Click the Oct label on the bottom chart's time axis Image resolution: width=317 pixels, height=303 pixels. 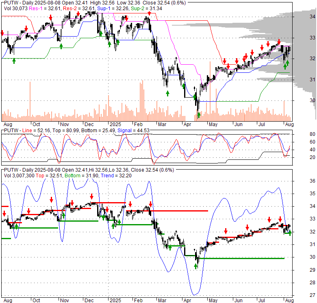[36, 301]
